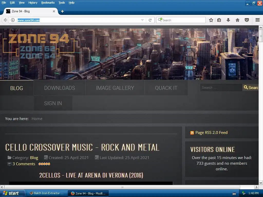
Task: Click the RSS feed orange icon
Action: pyautogui.click(x=192, y=133)
